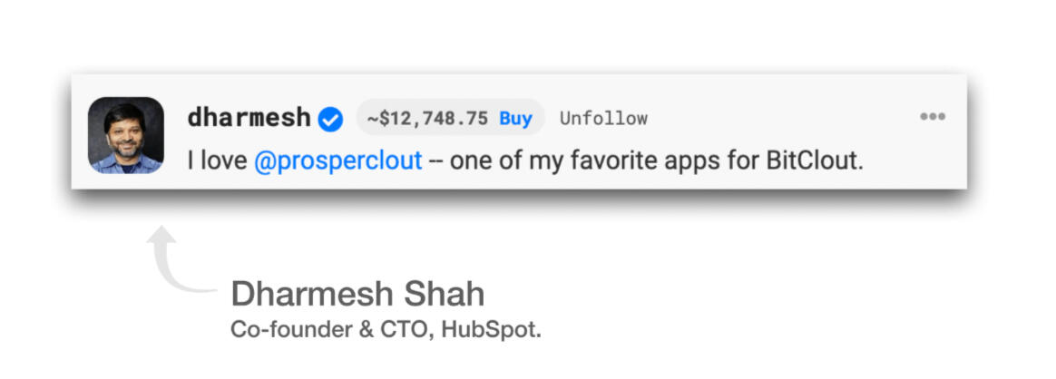Open the dharmesh username profile link

point(249,118)
